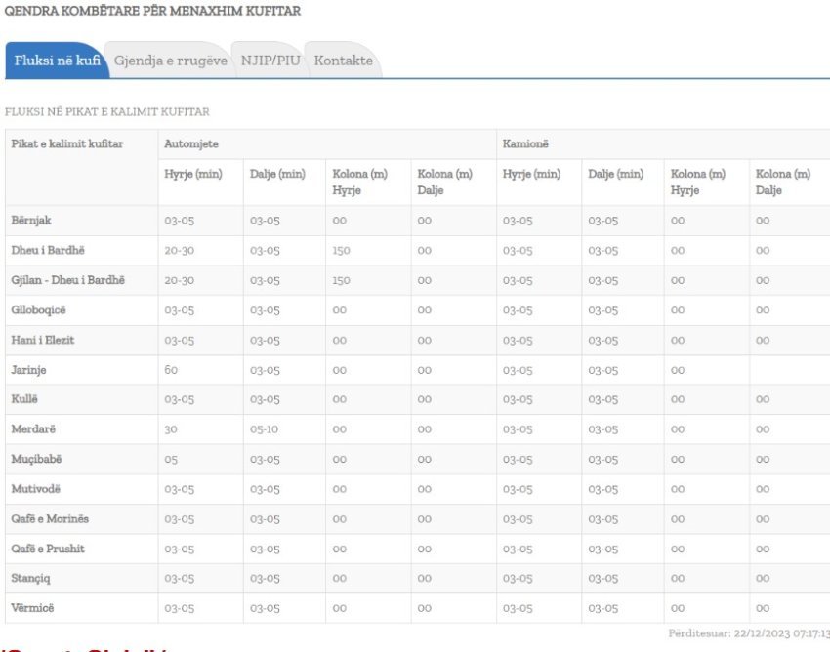Click the "Përditësuar" timestamp text
This screenshot has width=830, height=652.
coord(749,634)
